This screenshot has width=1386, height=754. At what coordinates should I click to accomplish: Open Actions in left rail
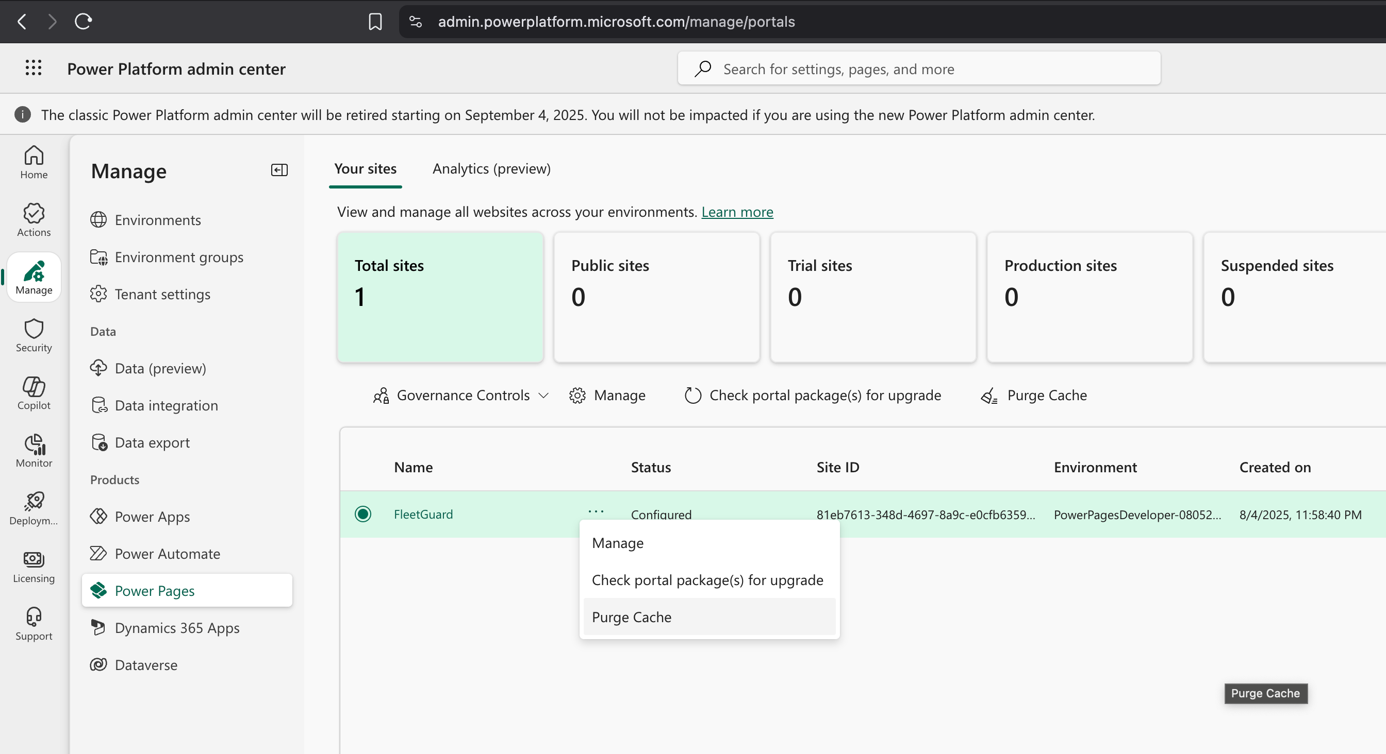pyautogui.click(x=34, y=220)
